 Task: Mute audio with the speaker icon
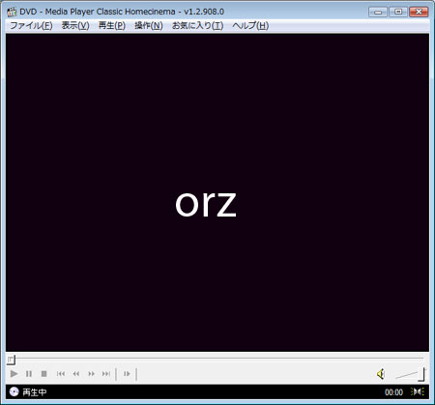381,374
